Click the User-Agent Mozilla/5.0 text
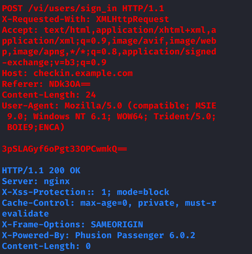The width and height of the screenshot is (252, 254). [93, 106]
